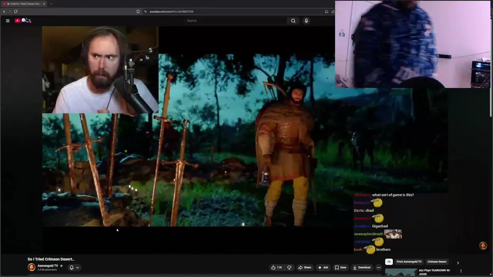Open the Ask AI button
493x277 pixels.
323,267
